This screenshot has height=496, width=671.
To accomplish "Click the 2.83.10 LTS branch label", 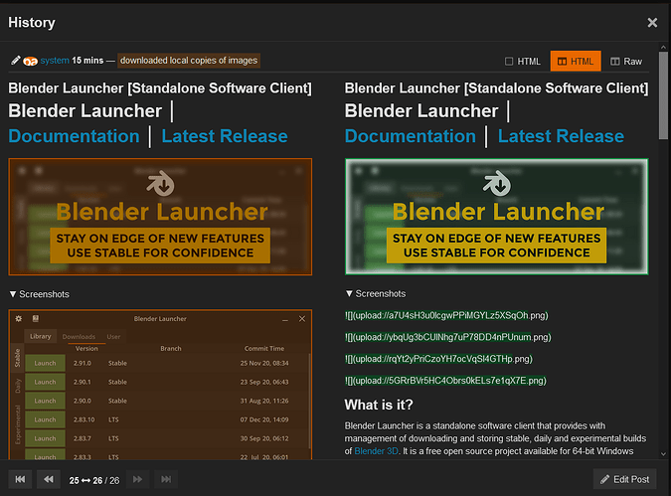I will (x=113, y=419).
